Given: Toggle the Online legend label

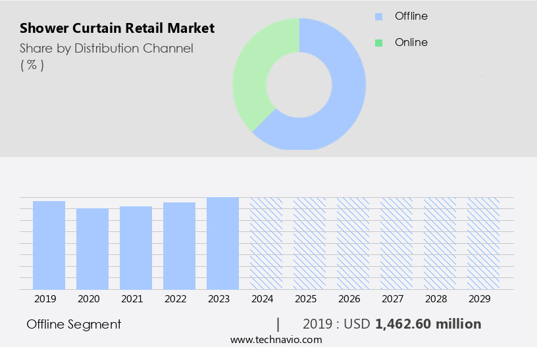Looking at the screenshot, I should [x=411, y=42].
